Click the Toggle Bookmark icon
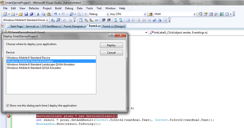 coord(128,20)
